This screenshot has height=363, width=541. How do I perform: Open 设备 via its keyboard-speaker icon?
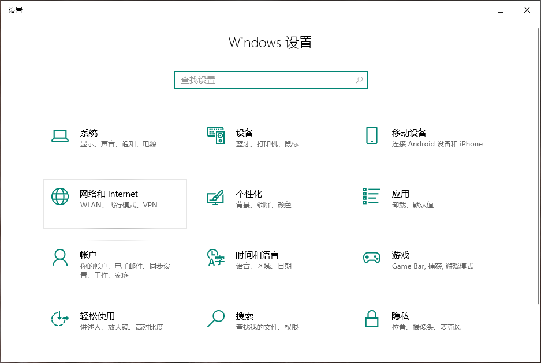215,136
